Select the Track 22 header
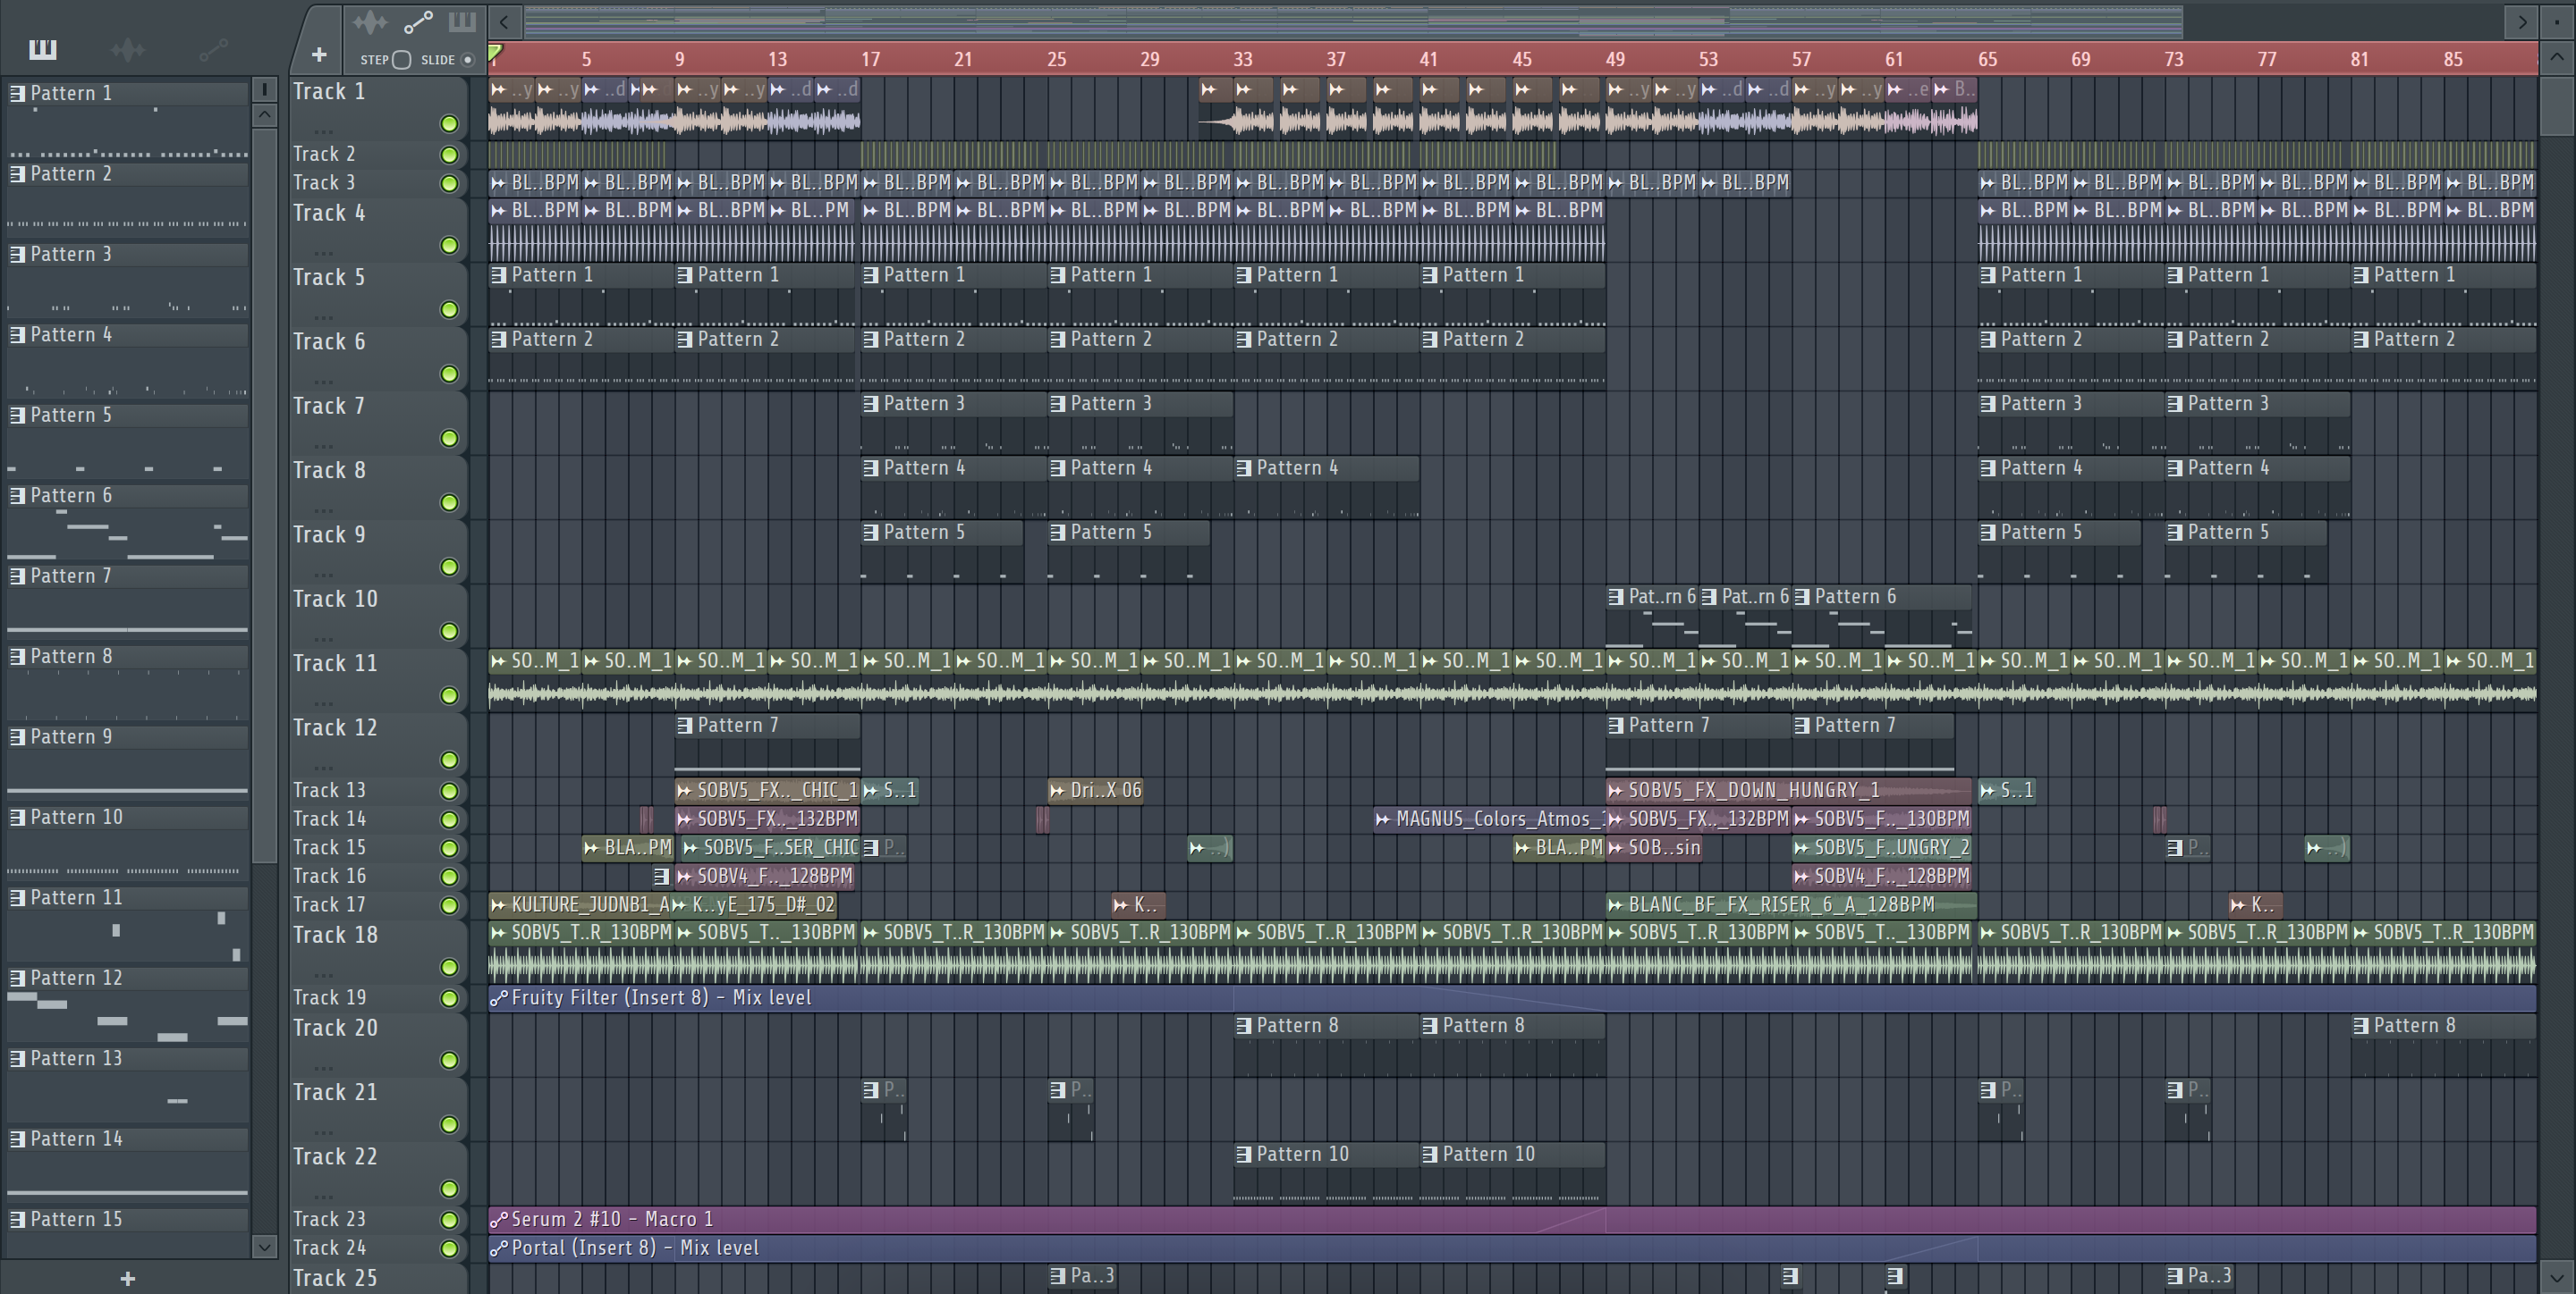The height and width of the screenshot is (1294, 2576). (x=379, y=1173)
